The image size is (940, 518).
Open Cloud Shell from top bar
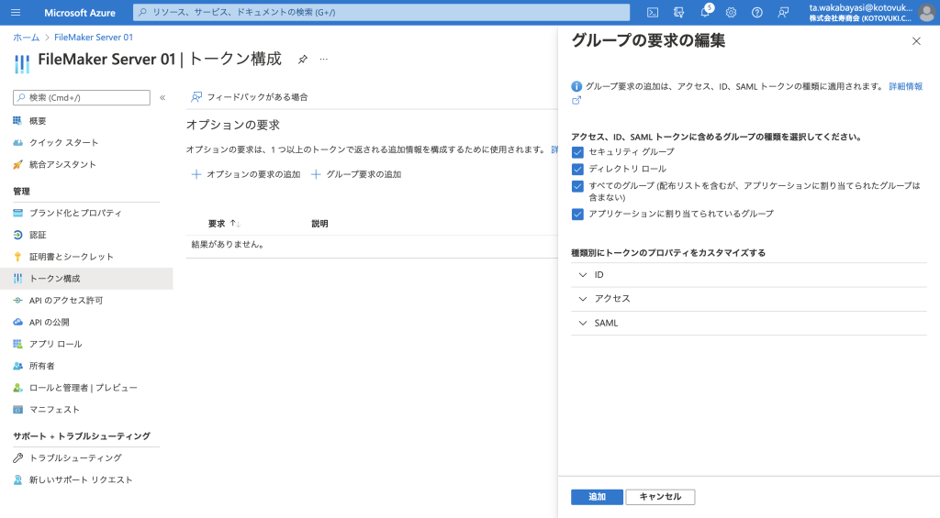coord(653,12)
